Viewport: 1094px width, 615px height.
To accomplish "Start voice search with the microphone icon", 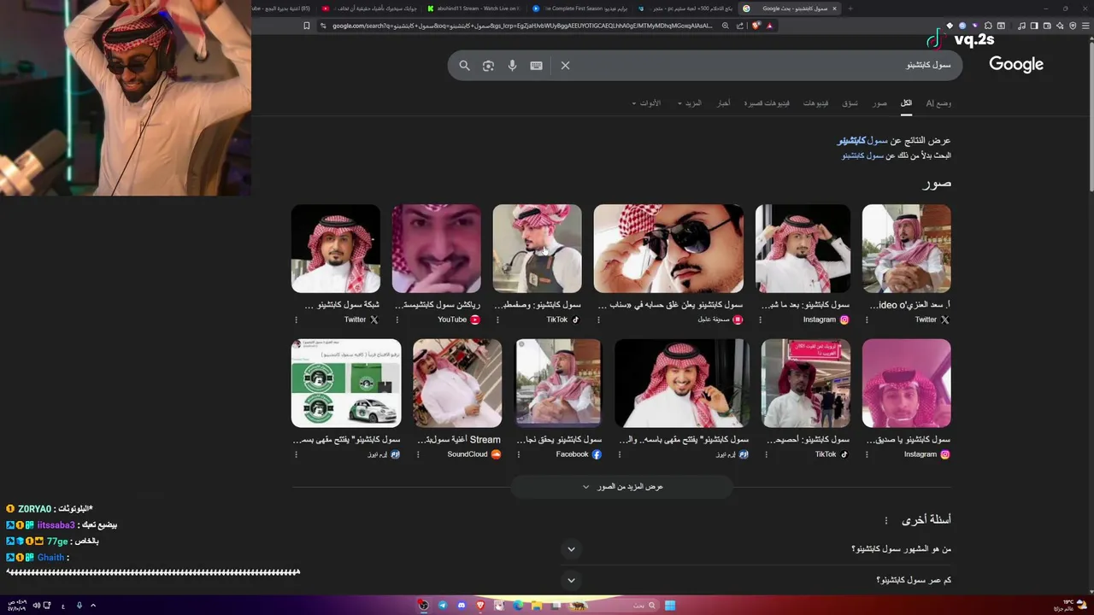I will 512,66.
